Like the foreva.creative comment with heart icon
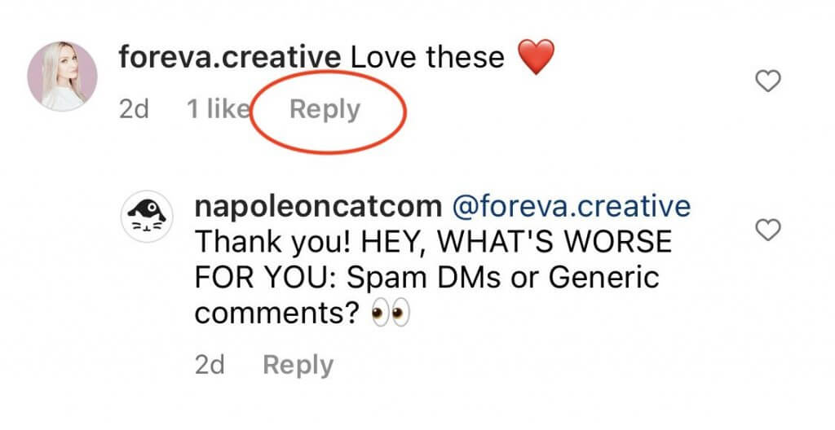The width and height of the screenshot is (835, 430). 769,80
